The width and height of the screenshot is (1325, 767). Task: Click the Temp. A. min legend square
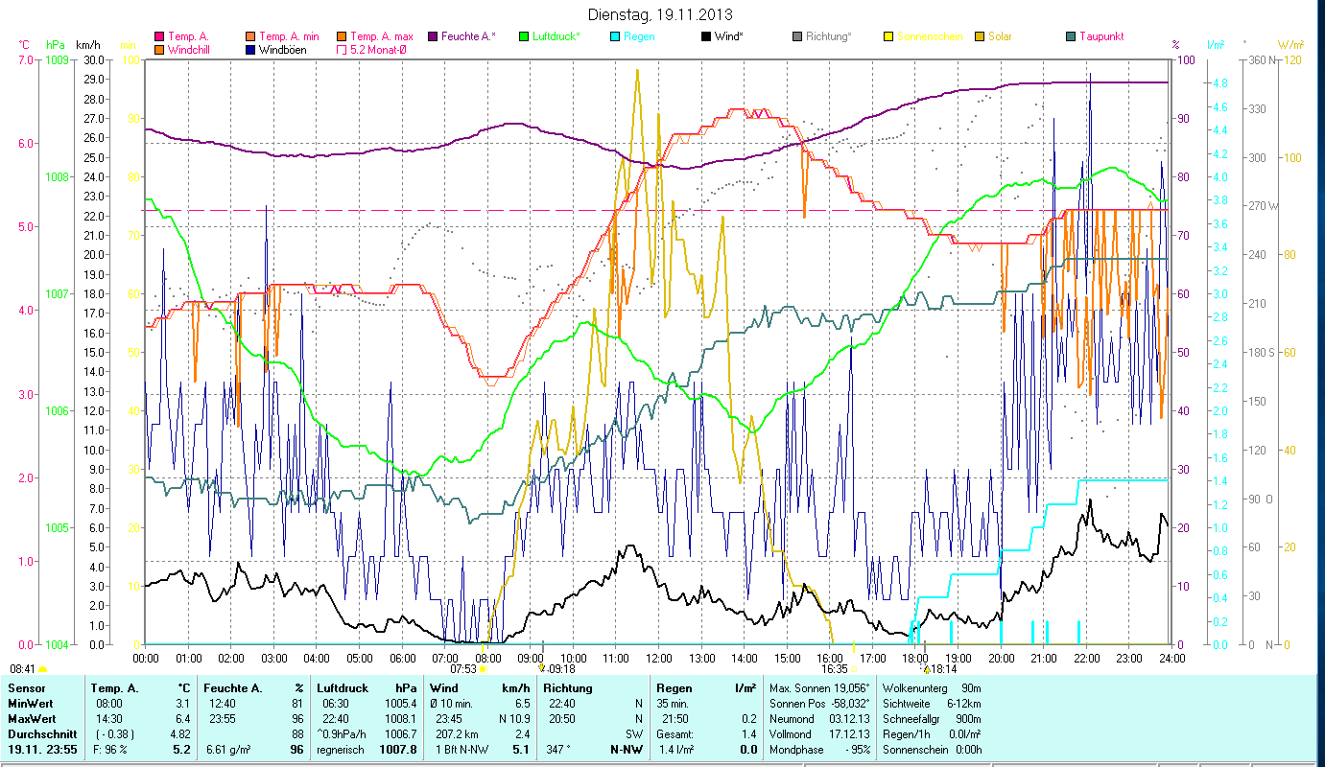tap(251, 36)
